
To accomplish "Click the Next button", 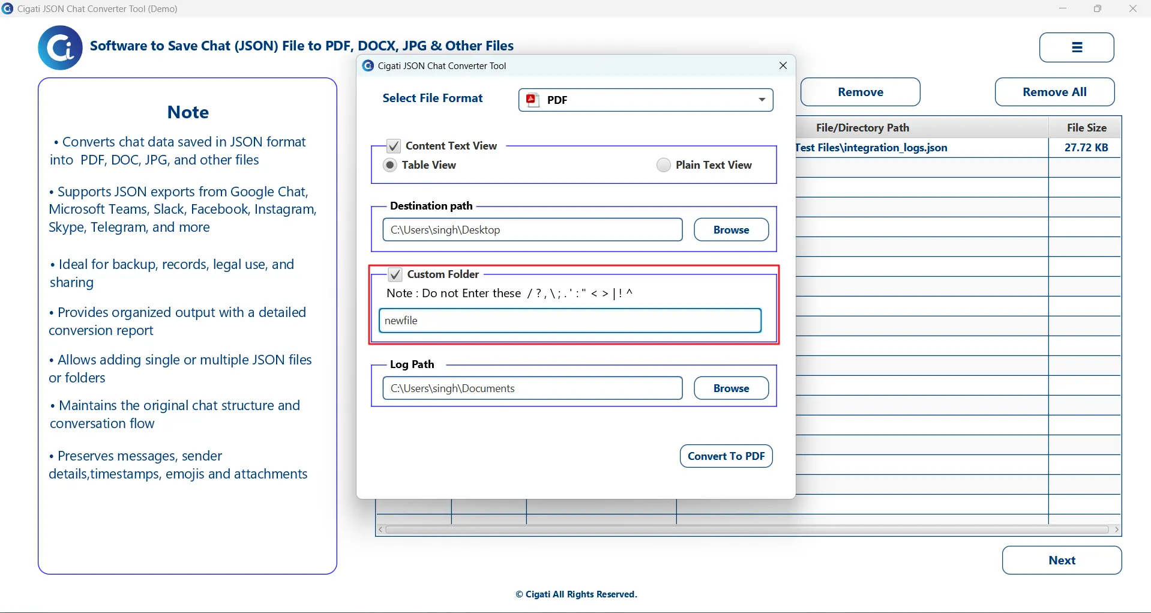I will click(x=1062, y=560).
